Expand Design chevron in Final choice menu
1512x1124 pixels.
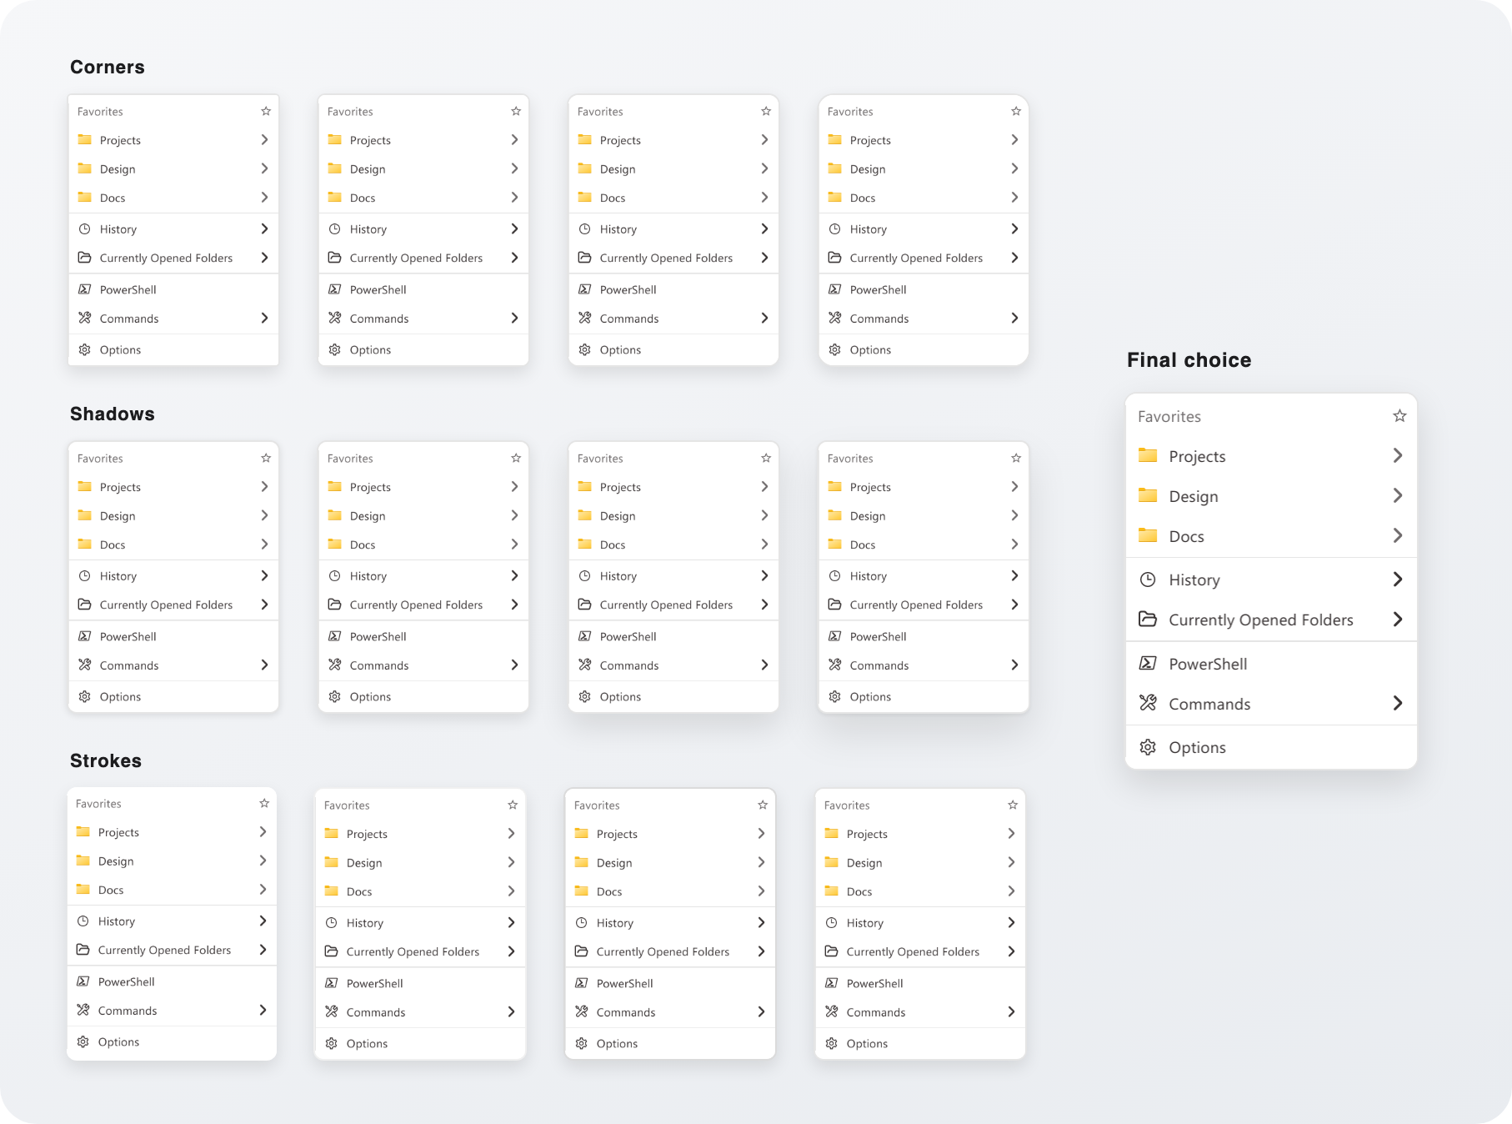[x=1398, y=495]
